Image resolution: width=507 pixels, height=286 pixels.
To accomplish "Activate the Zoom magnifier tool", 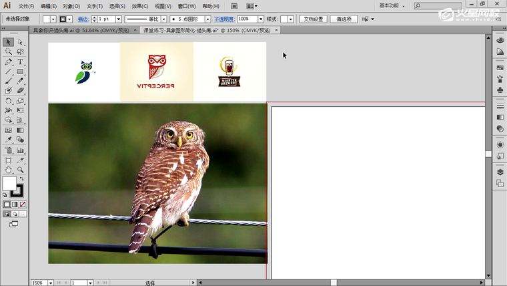I will tap(20, 170).
